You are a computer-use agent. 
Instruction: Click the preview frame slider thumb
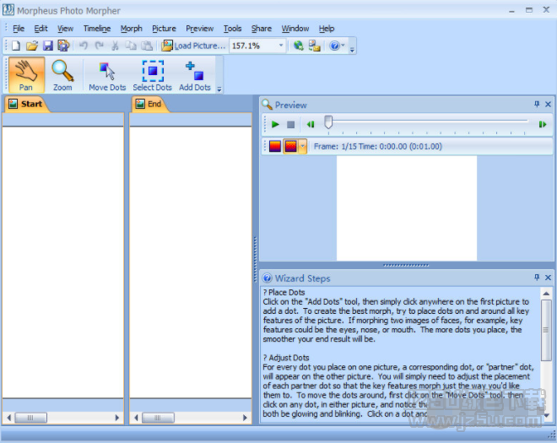coord(328,122)
